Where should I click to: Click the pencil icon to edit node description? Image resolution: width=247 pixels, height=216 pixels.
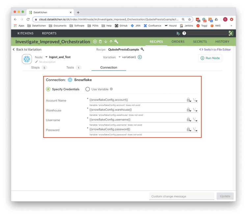[x=37, y=62]
